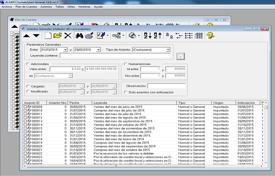Open the Entre start date 01/03/2015 dropdown
Image resolution: width=275 pixels, height=176 pixels.
(65, 50)
